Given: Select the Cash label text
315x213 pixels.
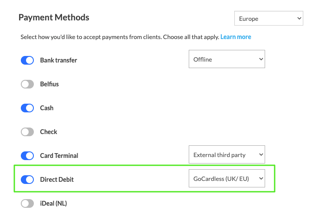Looking at the screenshot, I should [47, 108].
